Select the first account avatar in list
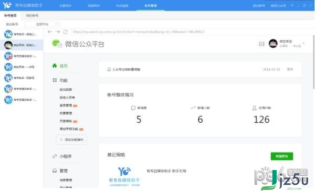315x191 pixels. [x=8, y=34]
